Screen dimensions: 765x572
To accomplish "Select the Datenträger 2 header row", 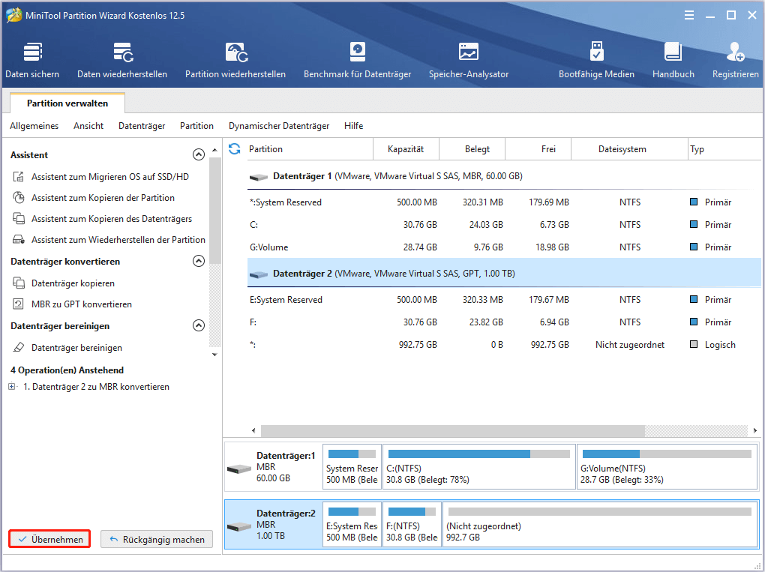I will [x=504, y=273].
